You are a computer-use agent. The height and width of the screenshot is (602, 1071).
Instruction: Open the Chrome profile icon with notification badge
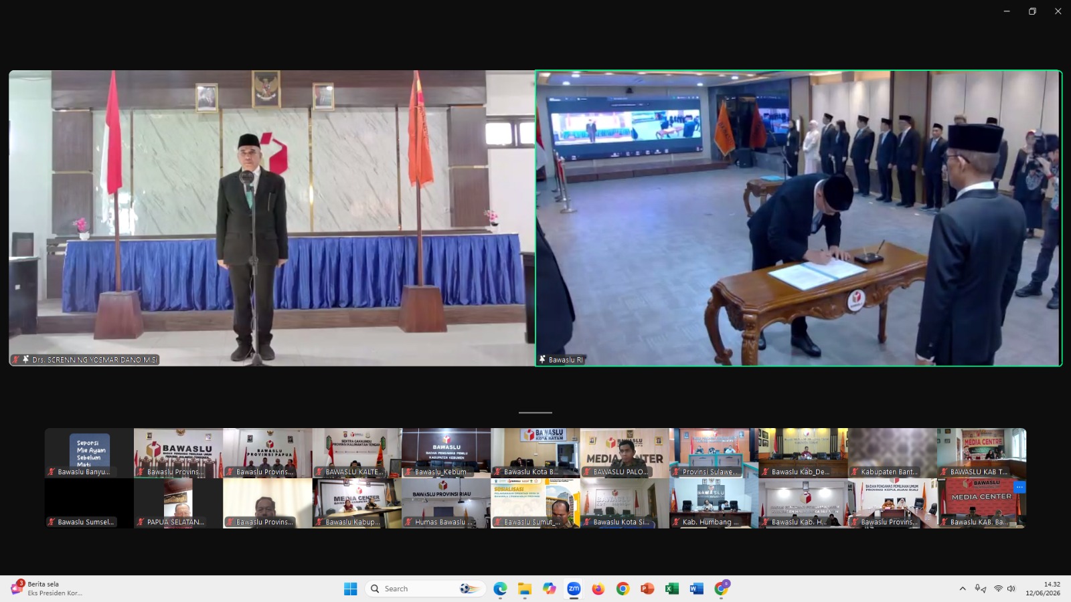722,589
